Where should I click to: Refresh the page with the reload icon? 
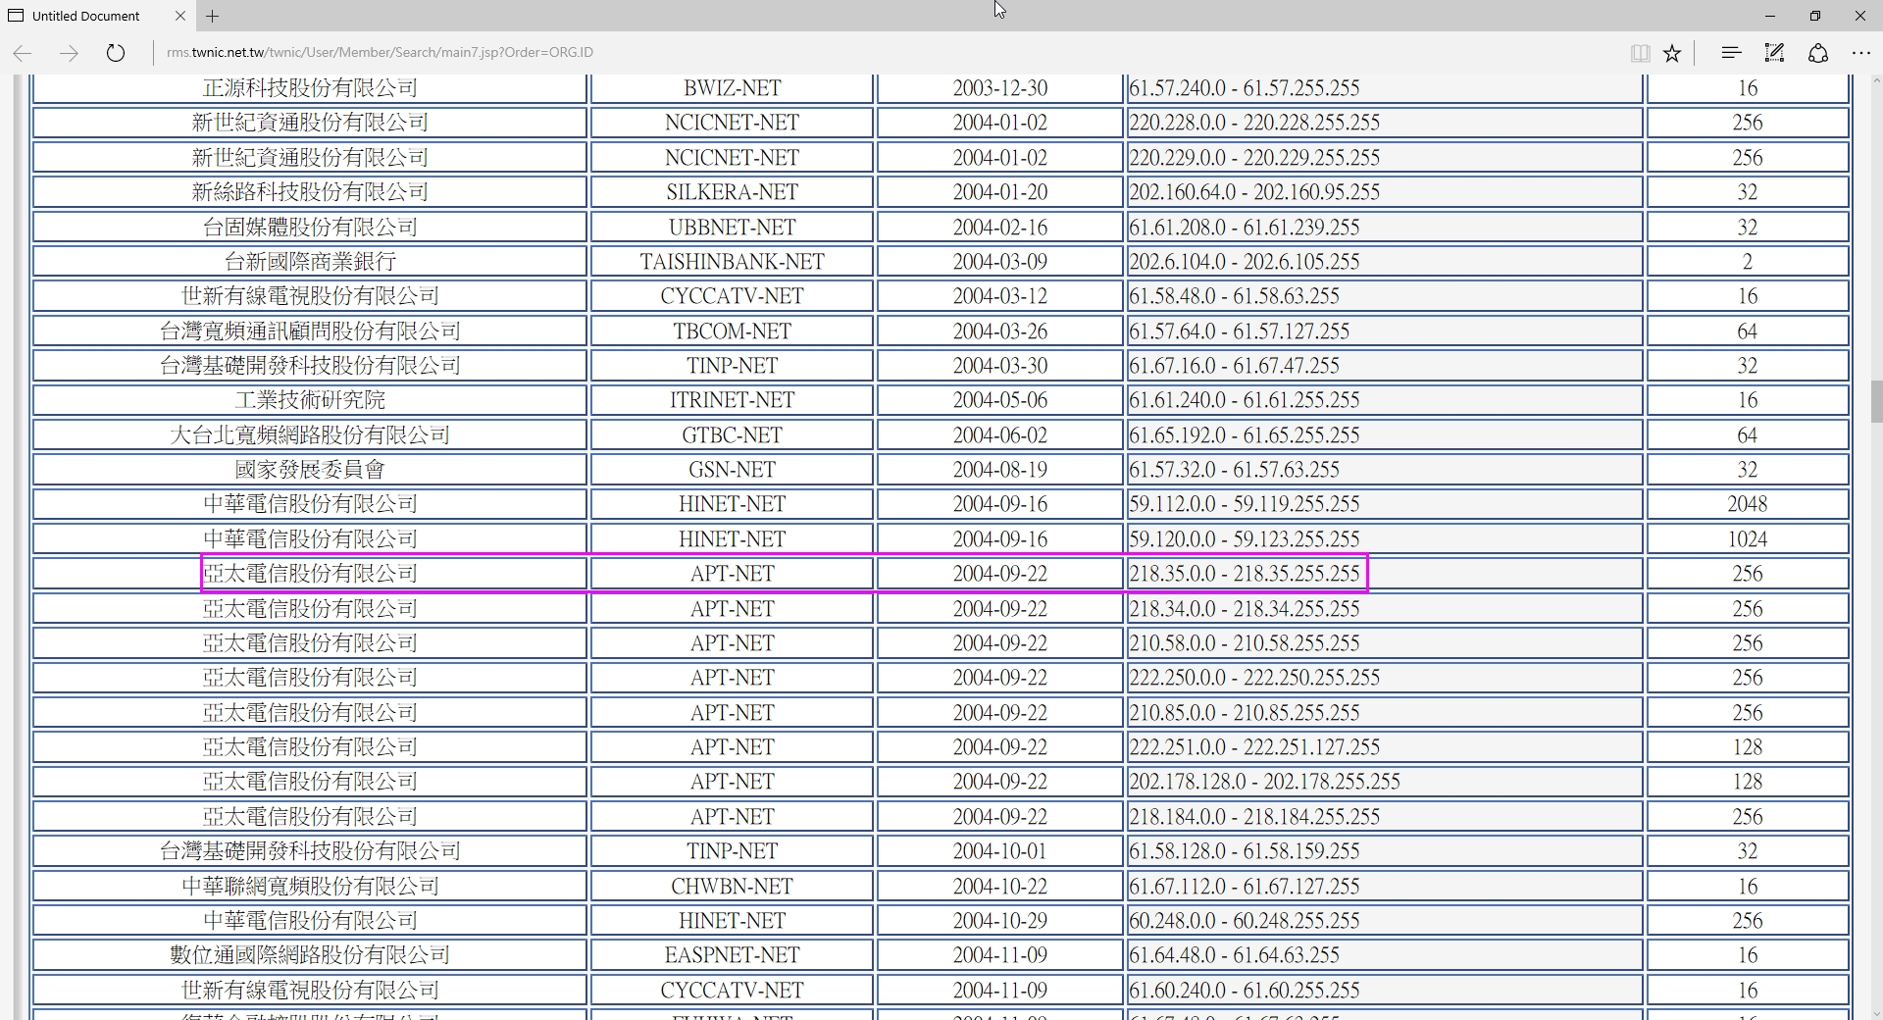[x=116, y=53]
